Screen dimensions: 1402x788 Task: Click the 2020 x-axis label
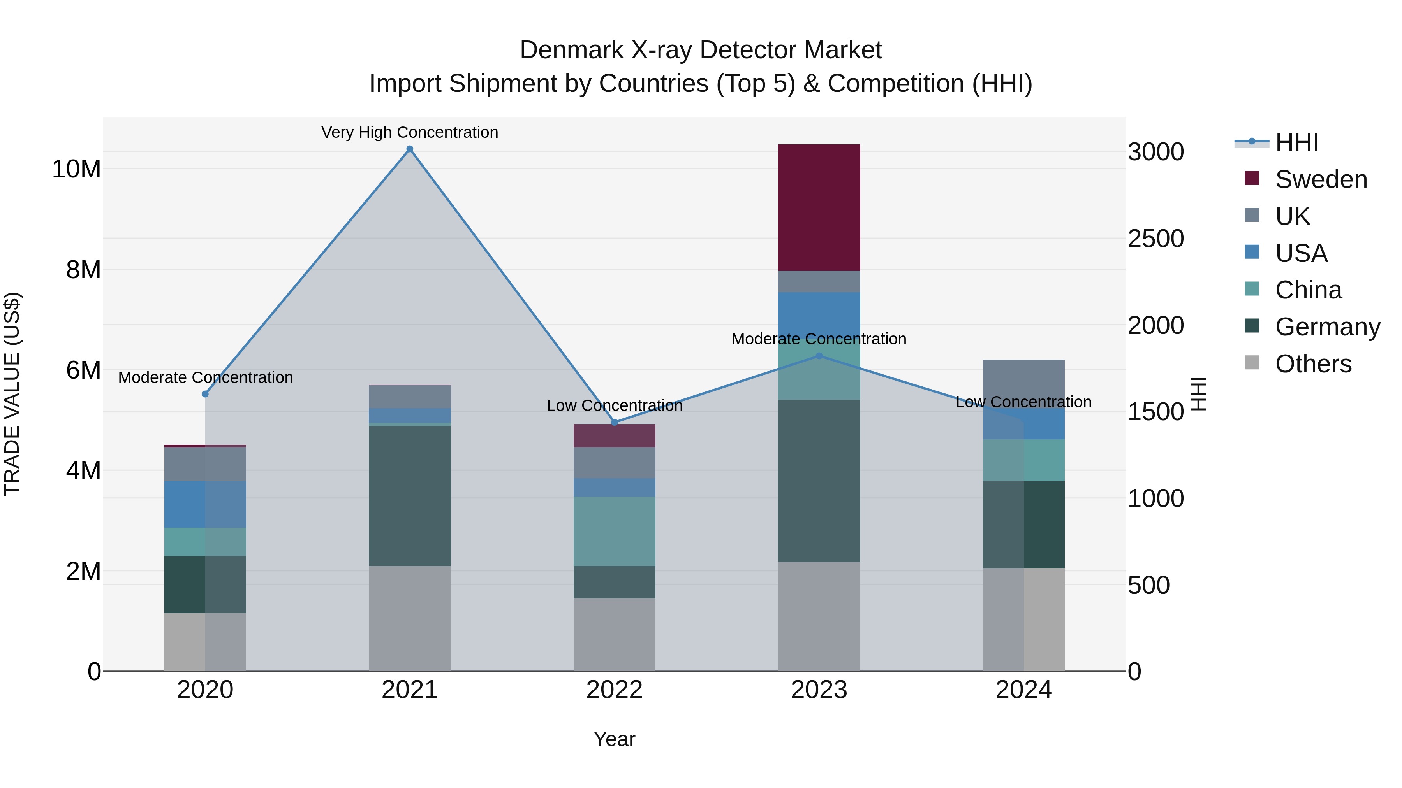point(205,690)
